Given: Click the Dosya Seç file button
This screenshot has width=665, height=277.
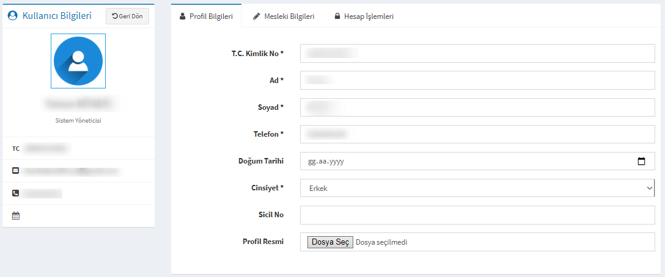Looking at the screenshot, I should coord(331,242).
